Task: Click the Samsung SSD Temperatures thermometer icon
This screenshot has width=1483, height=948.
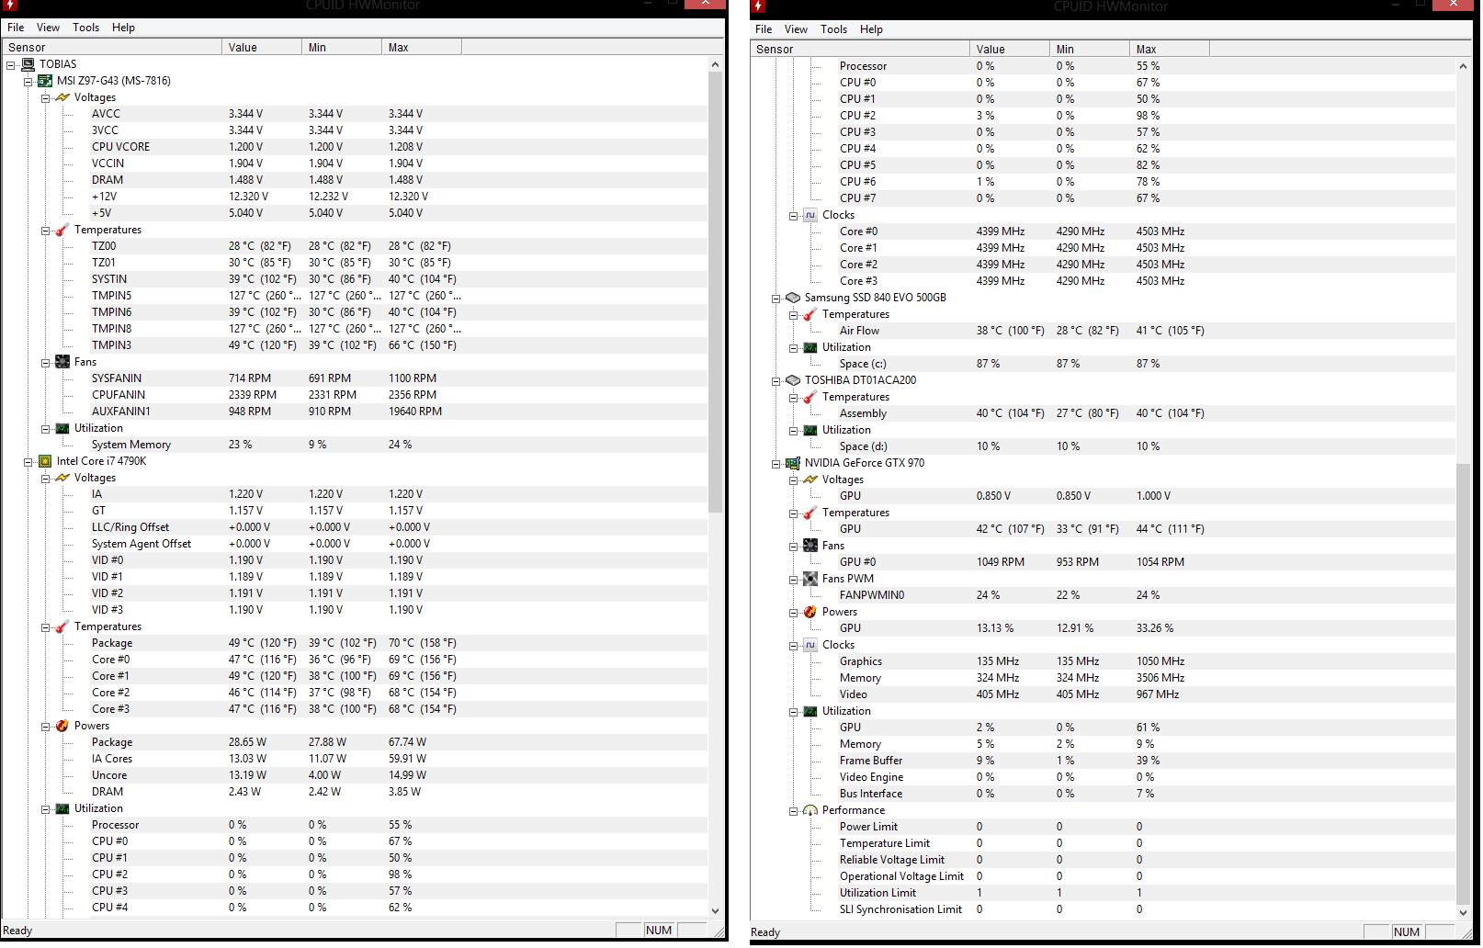Action: click(810, 314)
